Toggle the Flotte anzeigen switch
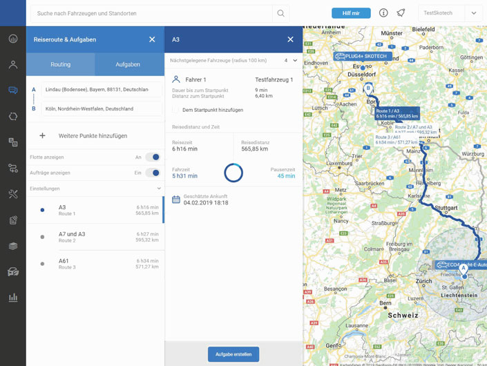The image size is (487, 366). [x=152, y=157]
